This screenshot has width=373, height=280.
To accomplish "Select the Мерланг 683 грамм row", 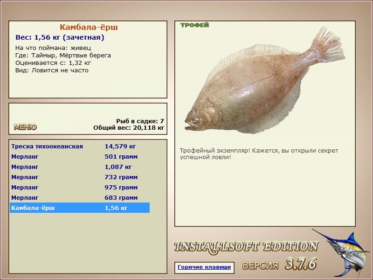I will coord(80,197).
